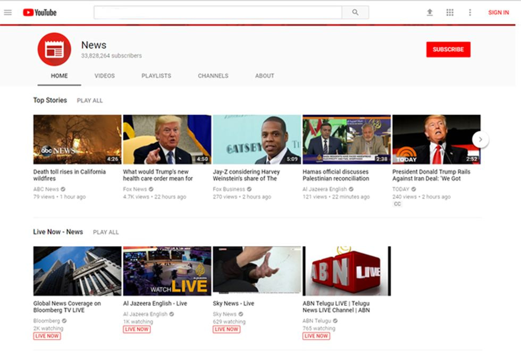
Task: Open the upload video icon
Action: pyautogui.click(x=430, y=13)
